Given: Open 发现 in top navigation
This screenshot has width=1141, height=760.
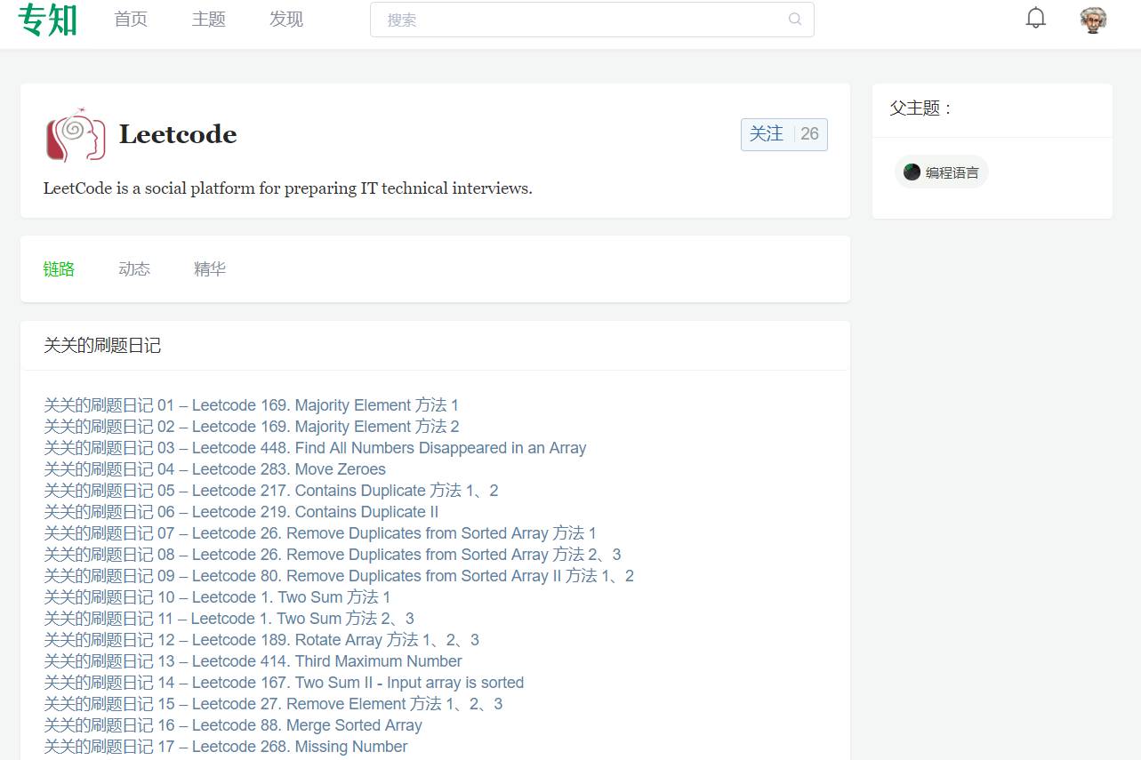Looking at the screenshot, I should [x=286, y=20].
